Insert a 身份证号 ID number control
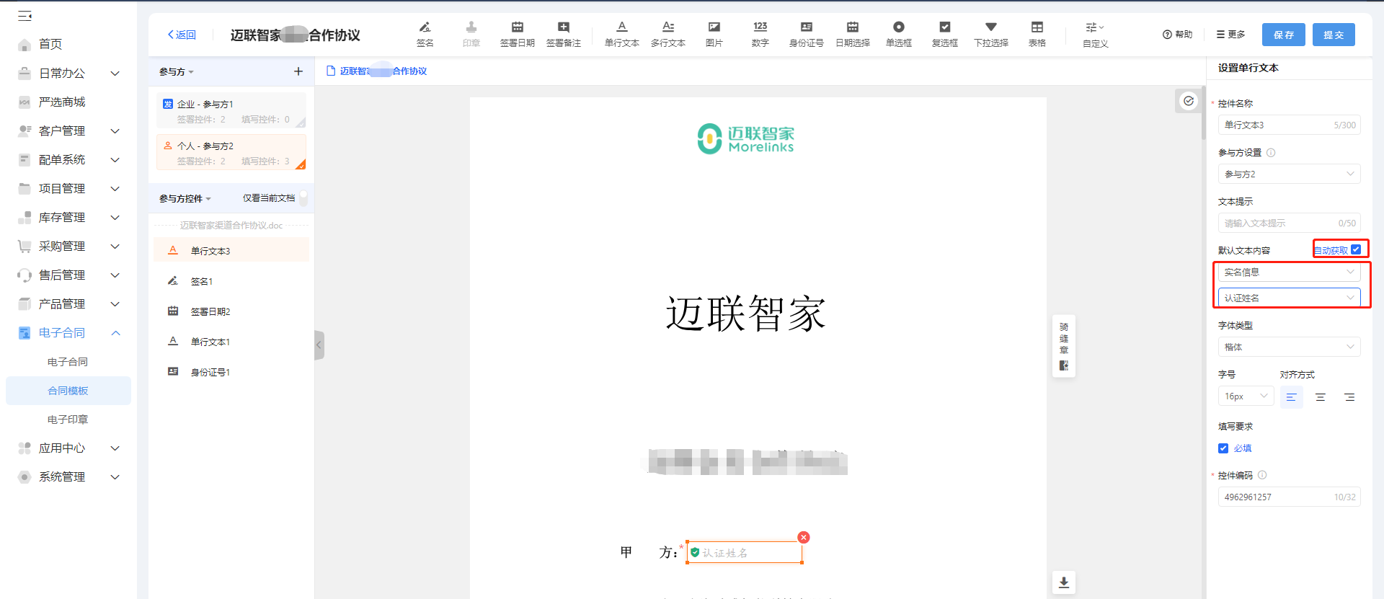This screenshot has width=1384, height=599. coord(807,34)
